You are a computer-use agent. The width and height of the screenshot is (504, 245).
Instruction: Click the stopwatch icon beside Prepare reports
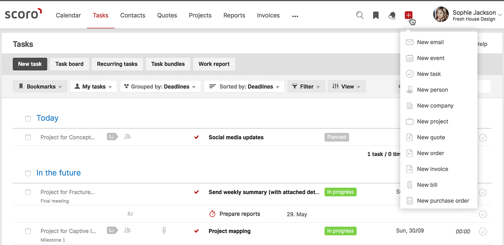212,214
